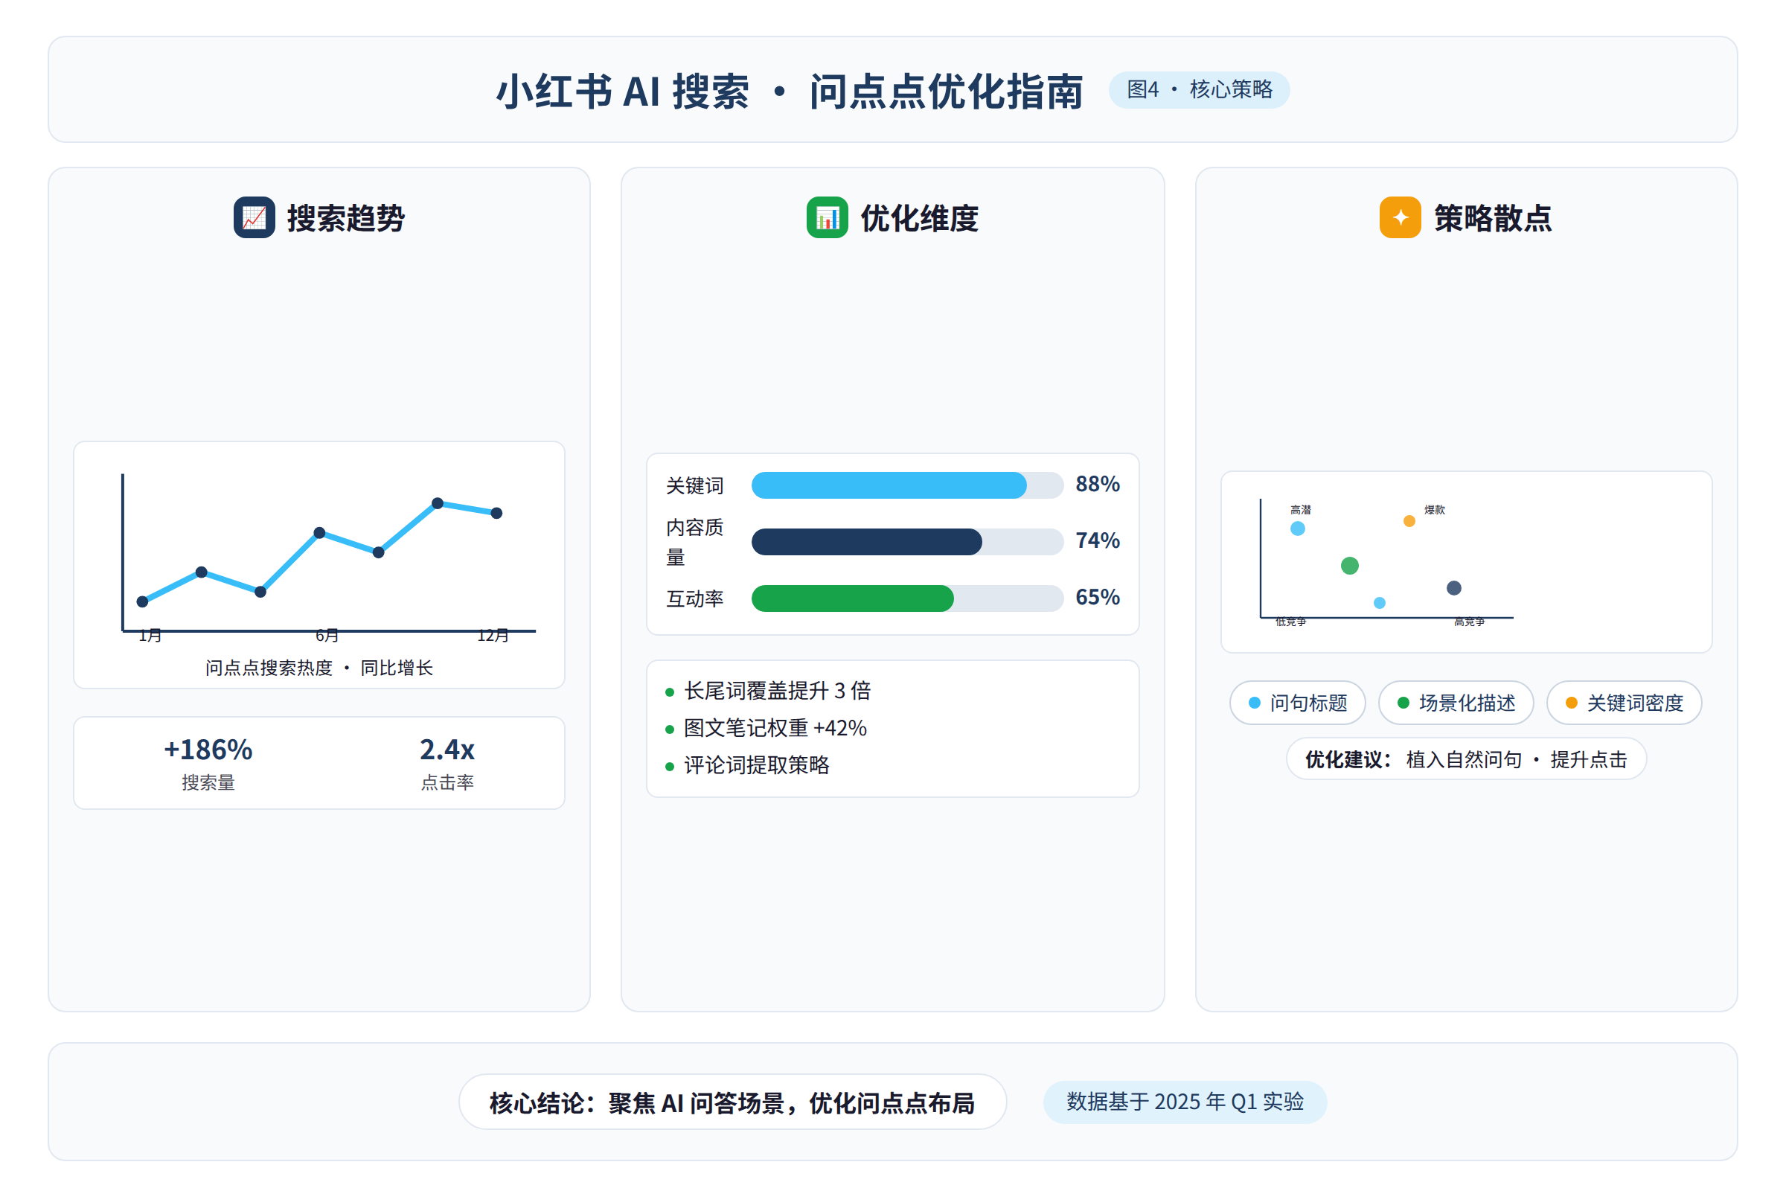This screenshot has height=1191, width=1786.
Task: Click the 高竞争 axis label
Action: coord(1469,622)
